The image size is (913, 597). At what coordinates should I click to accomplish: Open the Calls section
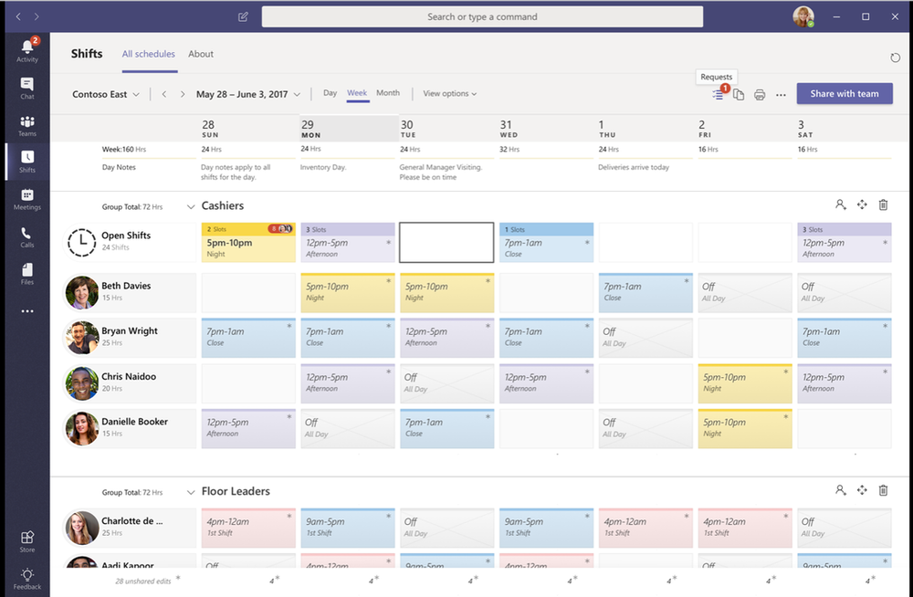point(26,236)
